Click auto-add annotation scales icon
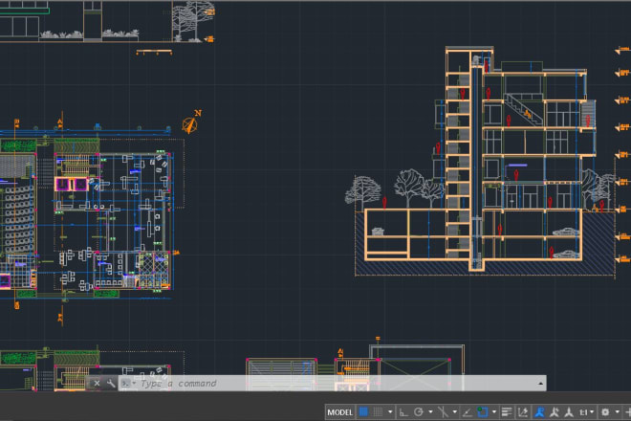Image resolution: width=631 pixels, height=421 pixels. point(555,412)
